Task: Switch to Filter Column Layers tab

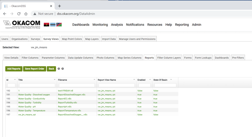Action: pos(169,58)
